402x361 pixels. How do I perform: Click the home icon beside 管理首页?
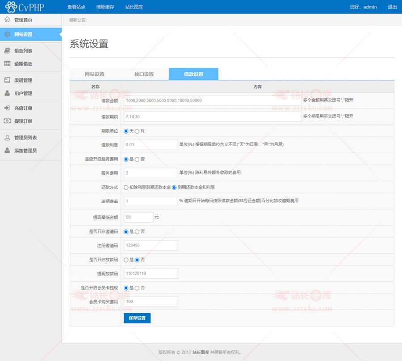pos(7,20)
